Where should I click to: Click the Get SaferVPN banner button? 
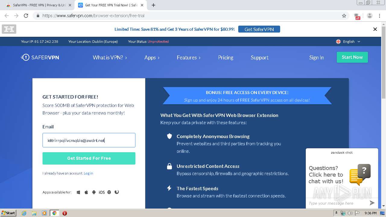(259, 29)
